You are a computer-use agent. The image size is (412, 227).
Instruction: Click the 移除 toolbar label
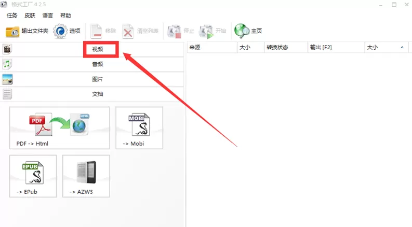(x=111, y=31)
